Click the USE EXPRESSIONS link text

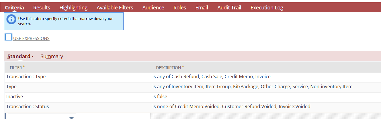click(31, 39)
